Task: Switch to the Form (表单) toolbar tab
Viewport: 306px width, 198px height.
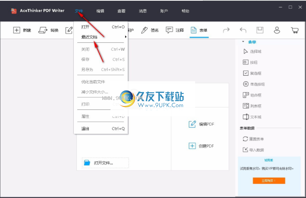Action: coord(199,30)
